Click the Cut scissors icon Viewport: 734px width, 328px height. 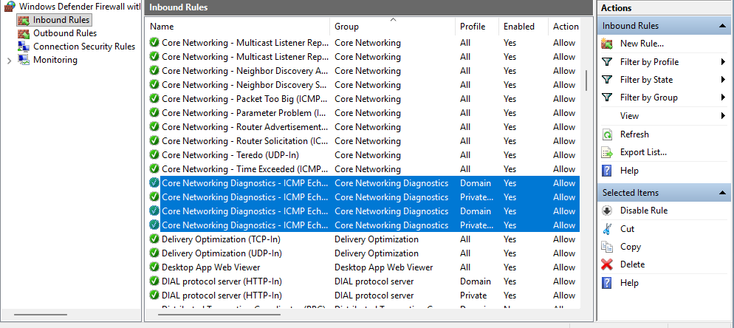pyautogui.click(x=607, y=229)
